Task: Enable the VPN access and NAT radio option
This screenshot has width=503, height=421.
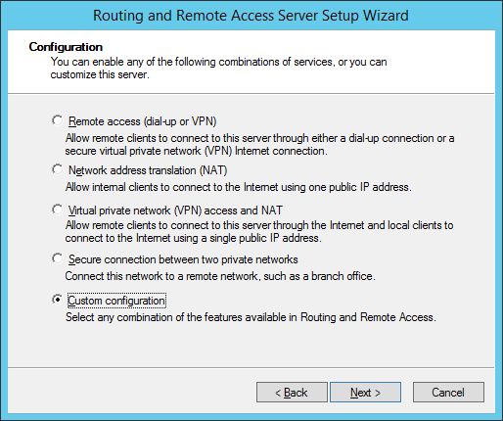Action: 58,210
